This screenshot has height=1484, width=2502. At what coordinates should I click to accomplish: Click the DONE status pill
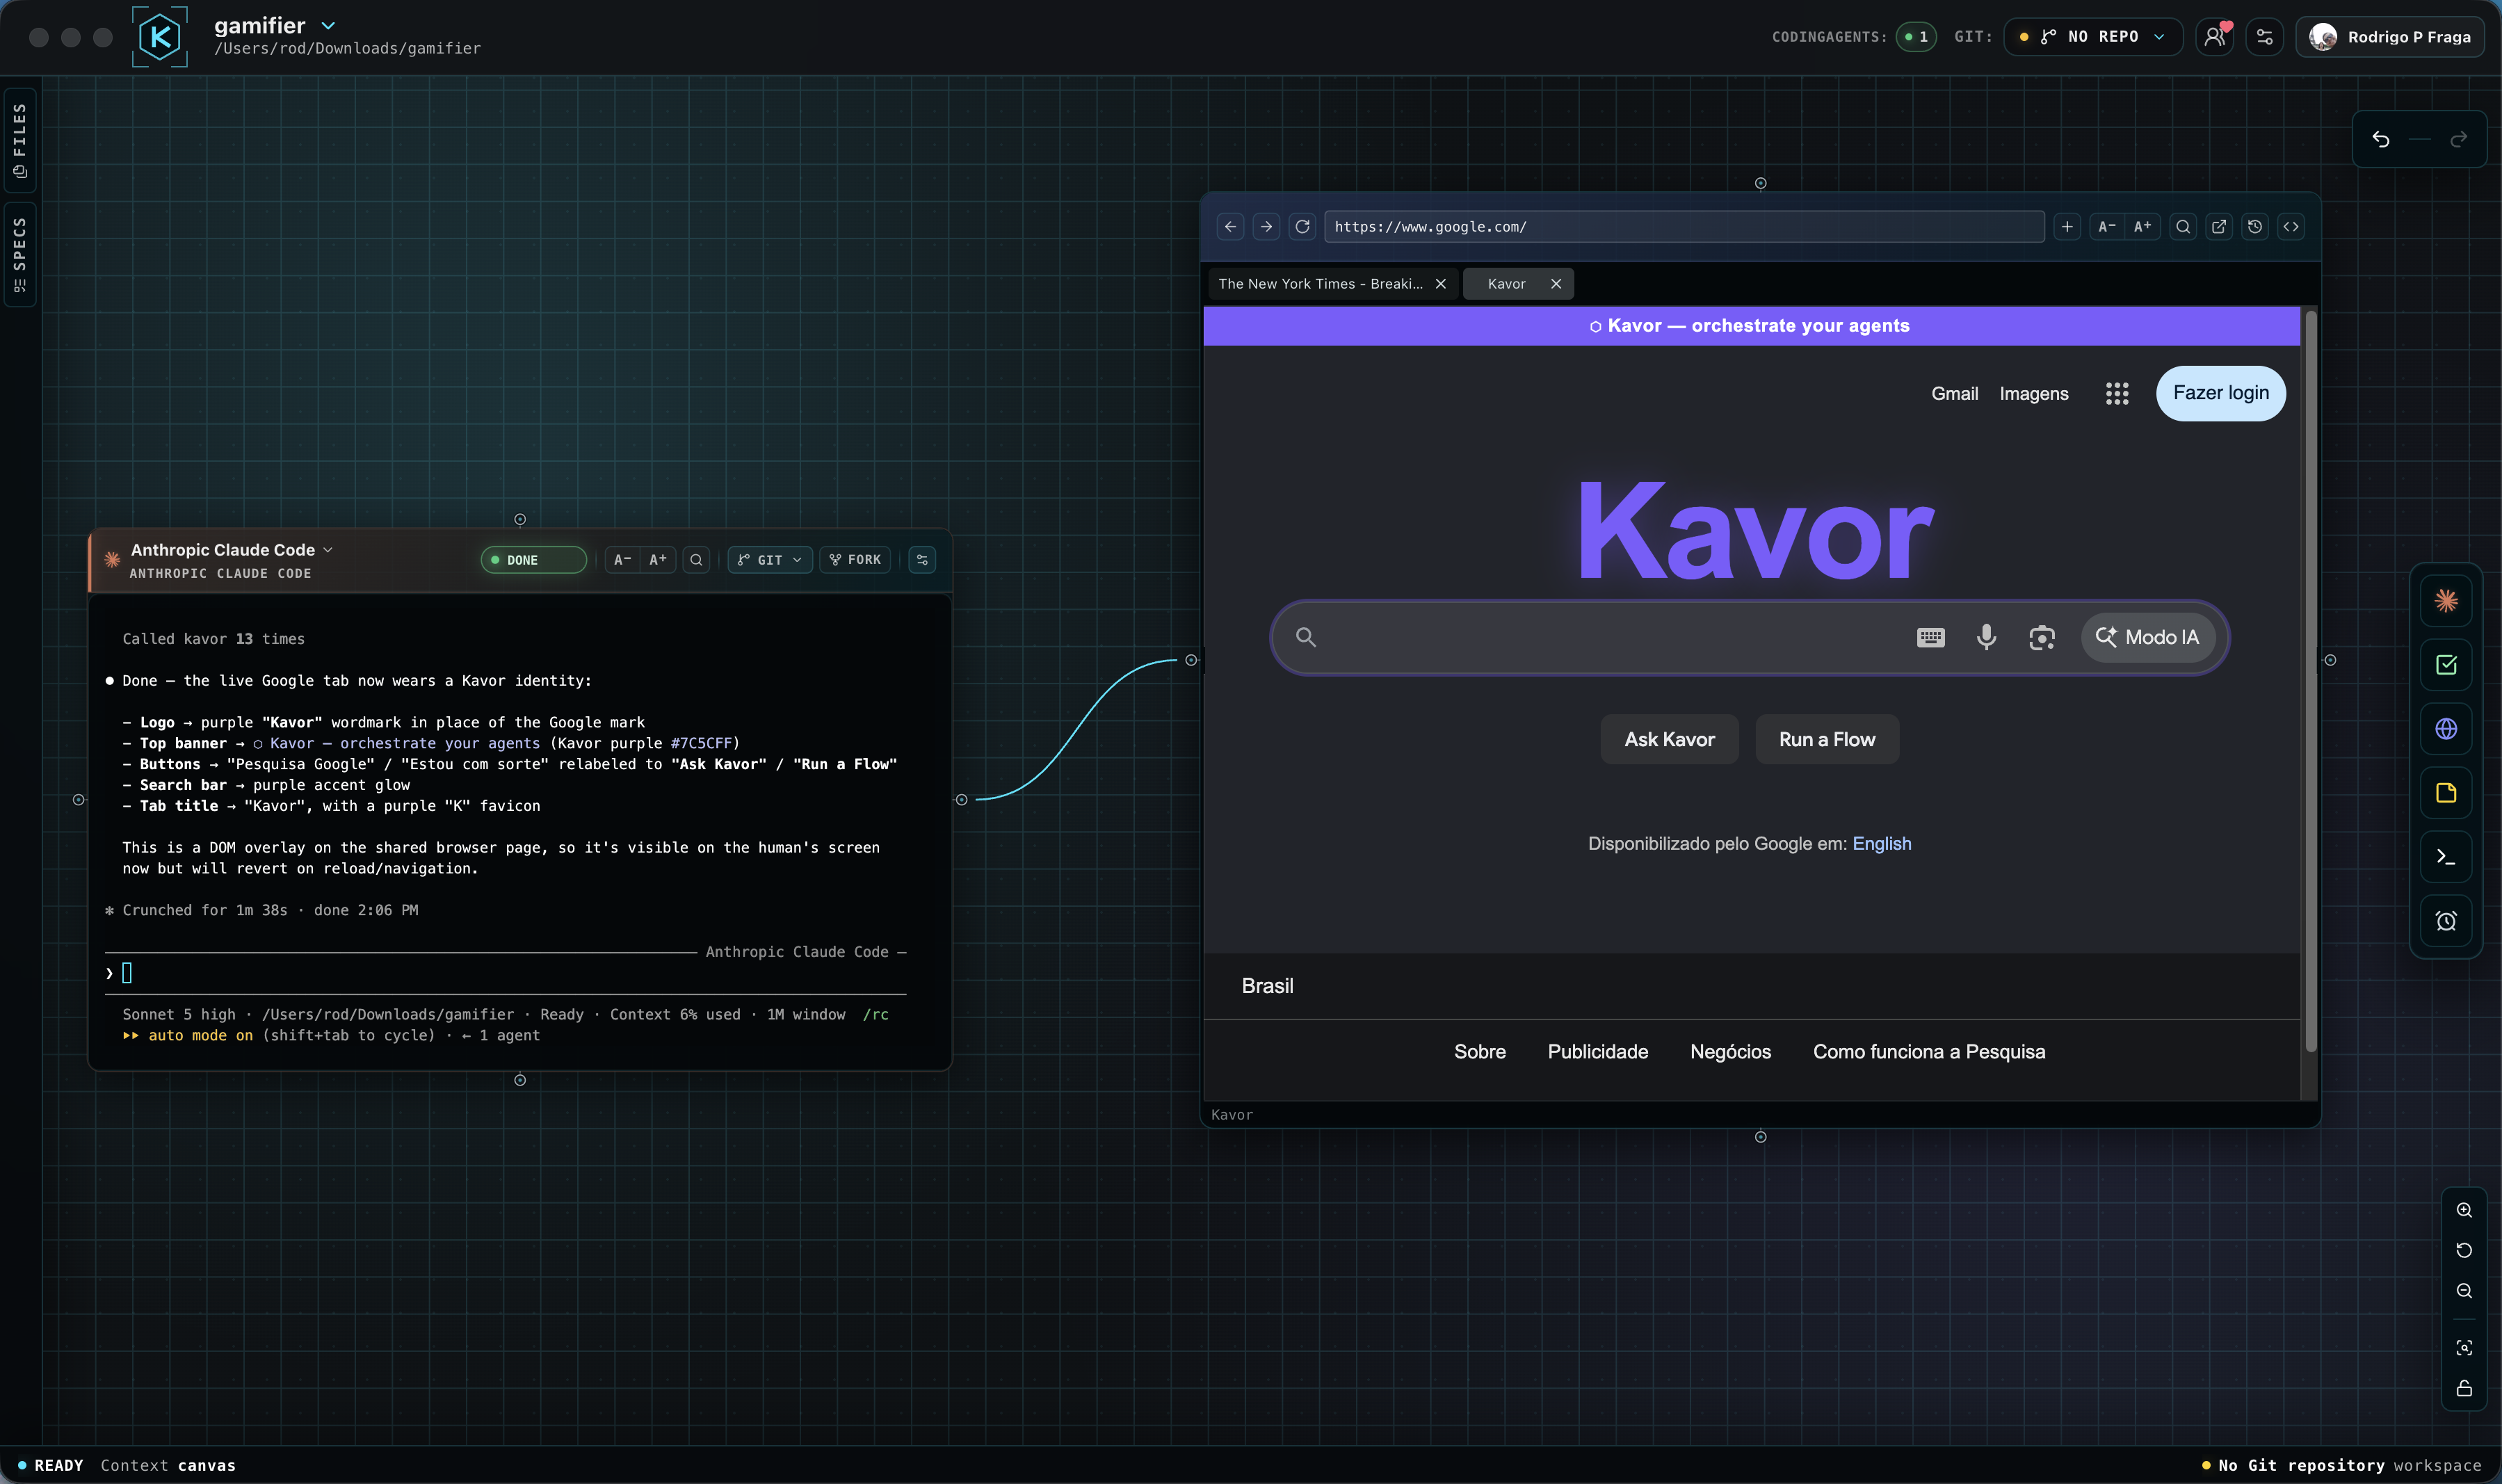[x=533, y=560]
